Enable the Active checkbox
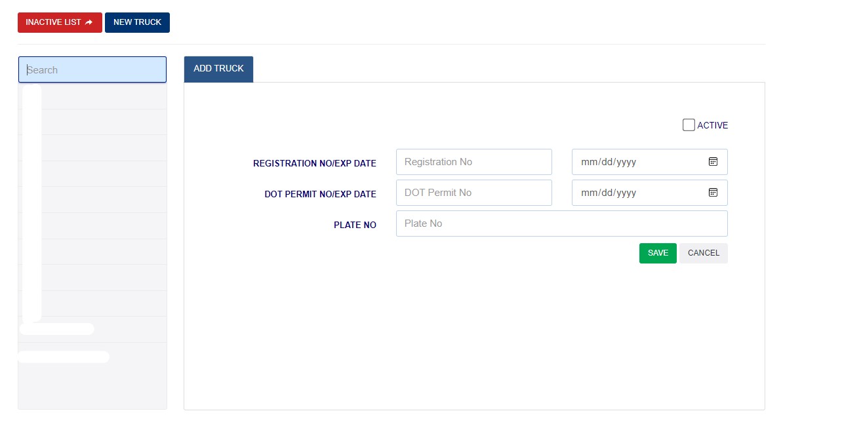 click(689, 125)
